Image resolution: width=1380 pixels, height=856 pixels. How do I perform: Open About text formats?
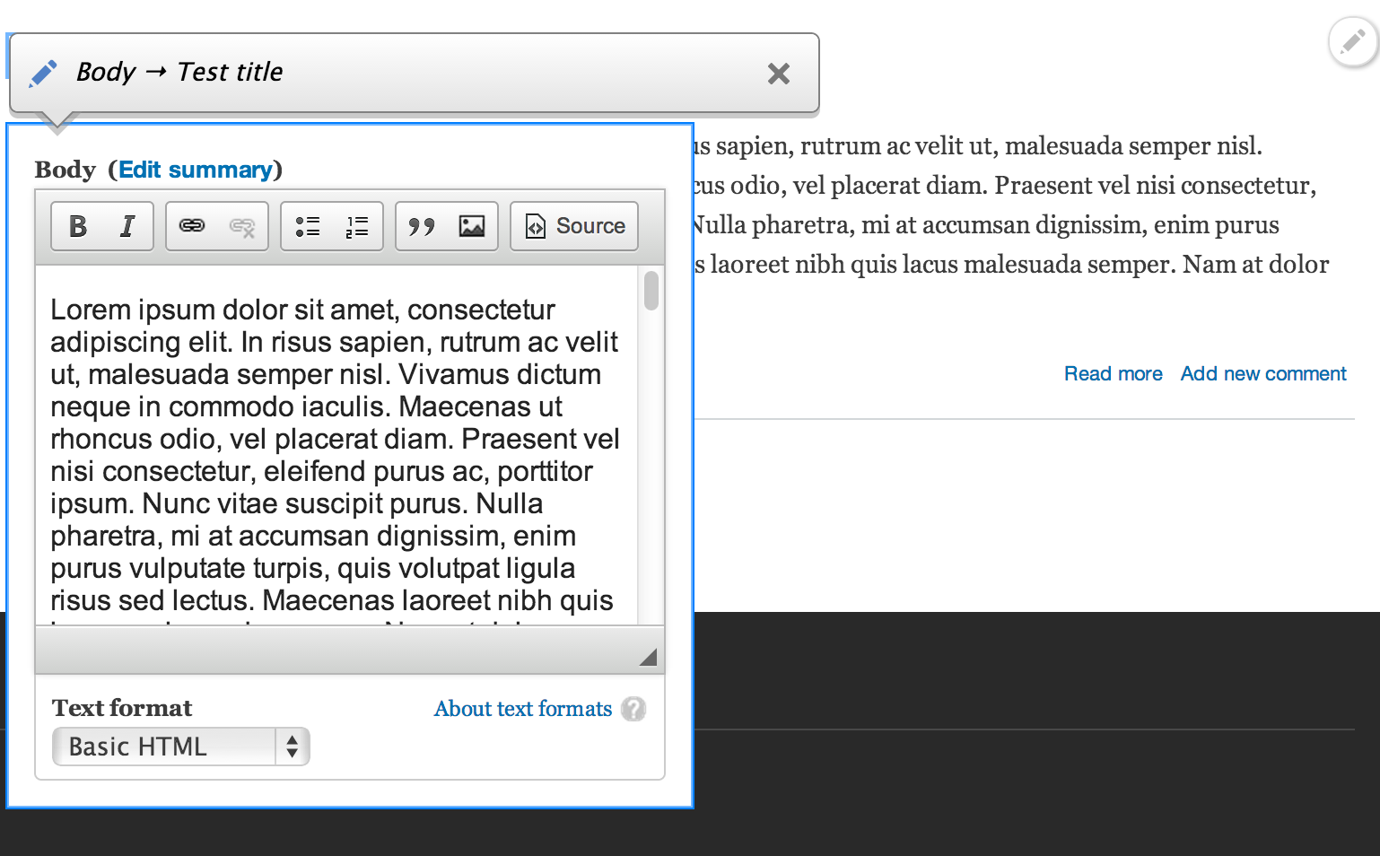point(522,709)
